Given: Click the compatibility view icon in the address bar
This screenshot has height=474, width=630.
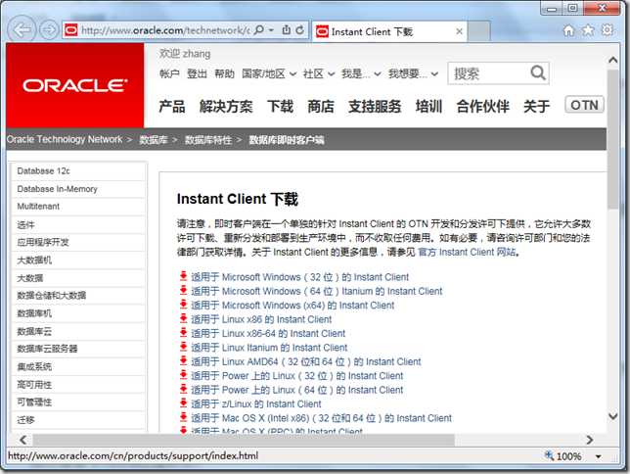Looking at the screenshot, I should [286, 29].
